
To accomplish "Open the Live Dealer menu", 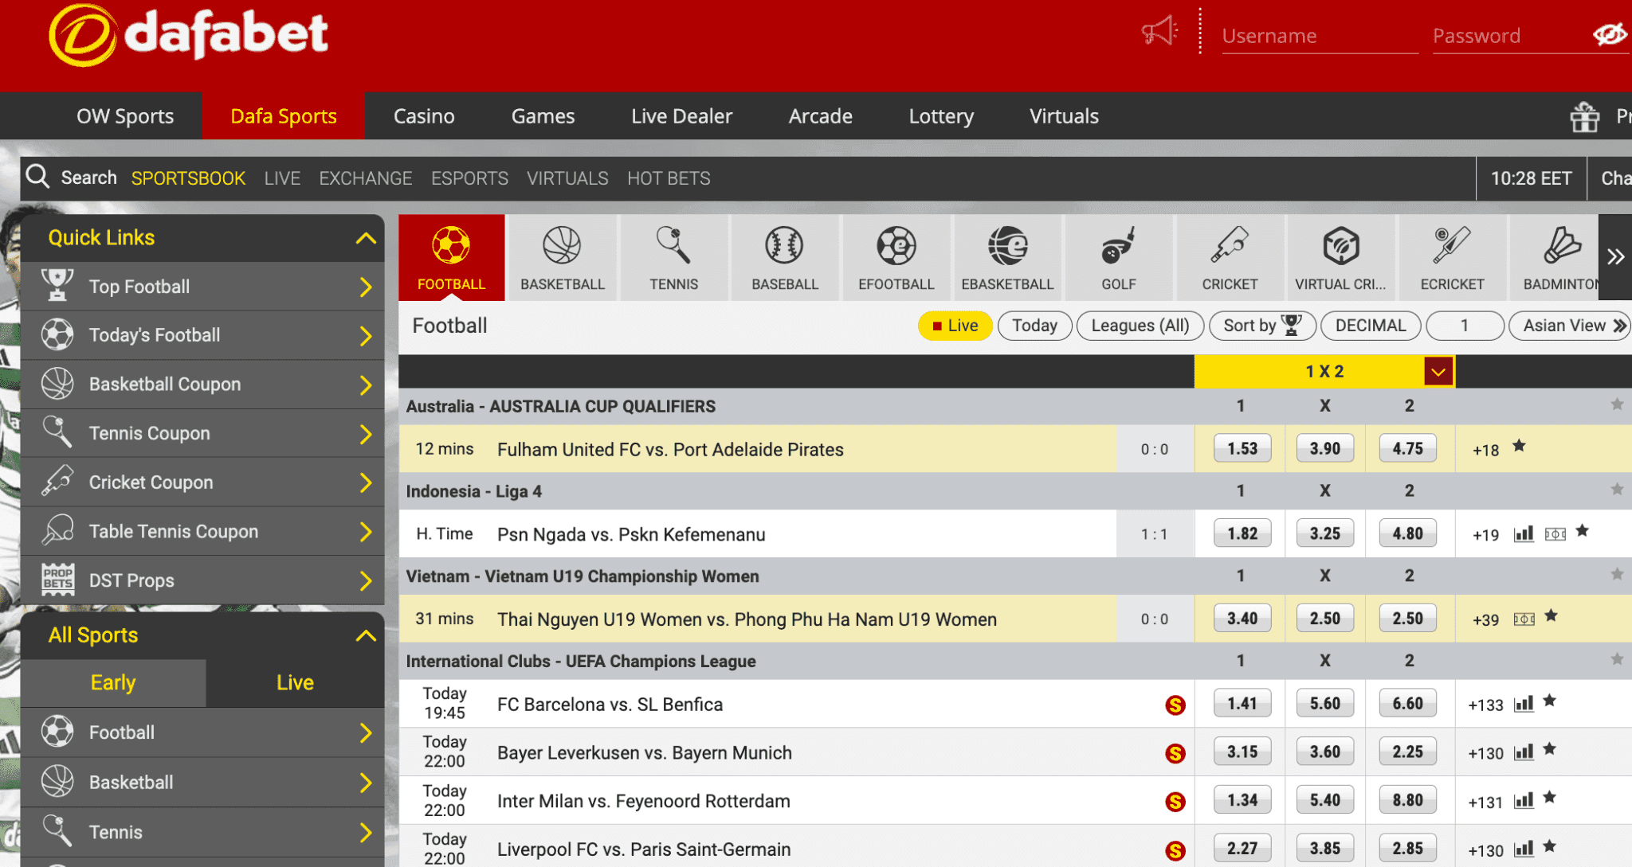I will (681, 116).
